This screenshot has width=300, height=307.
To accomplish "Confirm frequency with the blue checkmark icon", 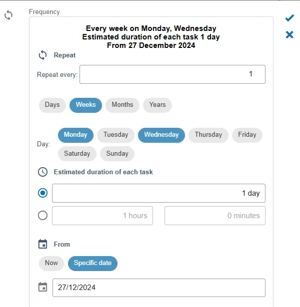I will pyautogui.click(x=289, y=18).
